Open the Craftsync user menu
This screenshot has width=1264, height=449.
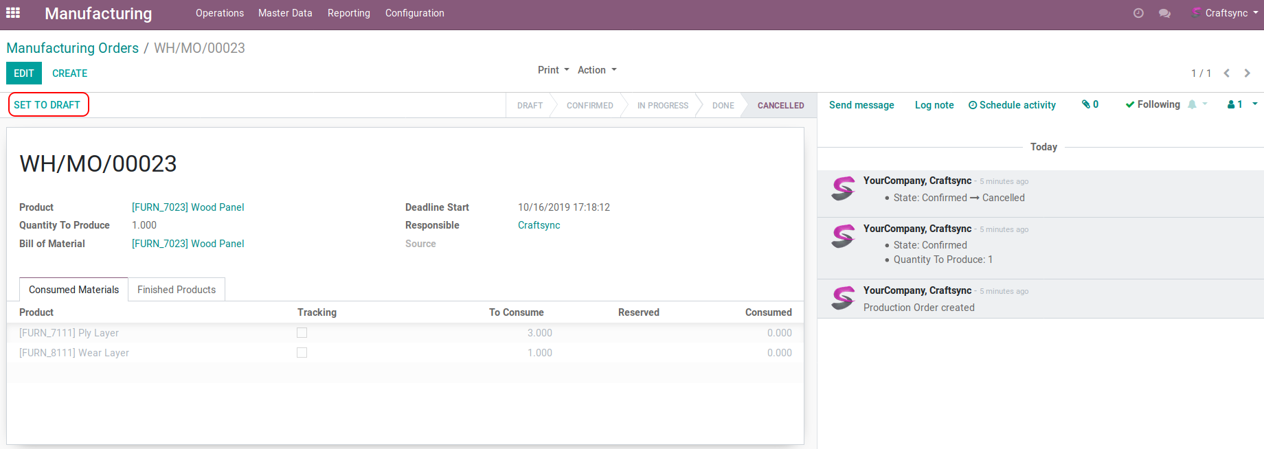coord(1226,13)
